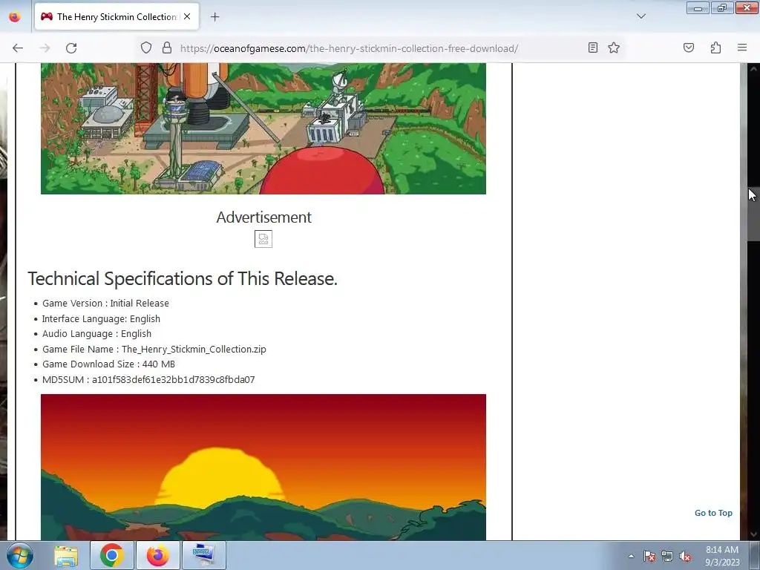Click the Show desktop strip

pos(755,555)
